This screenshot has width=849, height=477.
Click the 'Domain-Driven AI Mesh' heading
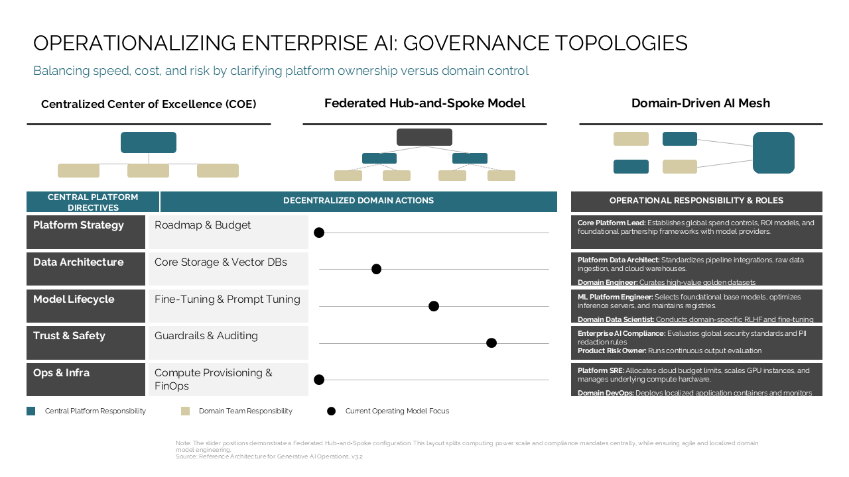[x=700, y=103]
